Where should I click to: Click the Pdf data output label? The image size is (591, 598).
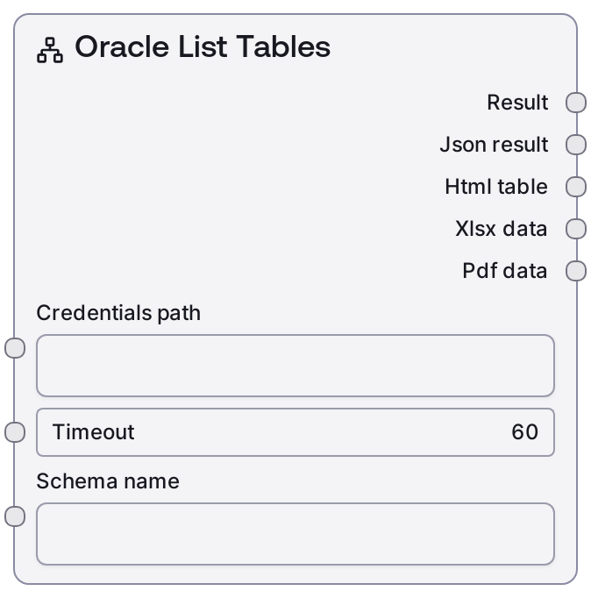click(505, 271)
